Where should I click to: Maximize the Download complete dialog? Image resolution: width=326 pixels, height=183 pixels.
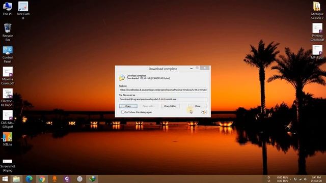pos(197,68)
